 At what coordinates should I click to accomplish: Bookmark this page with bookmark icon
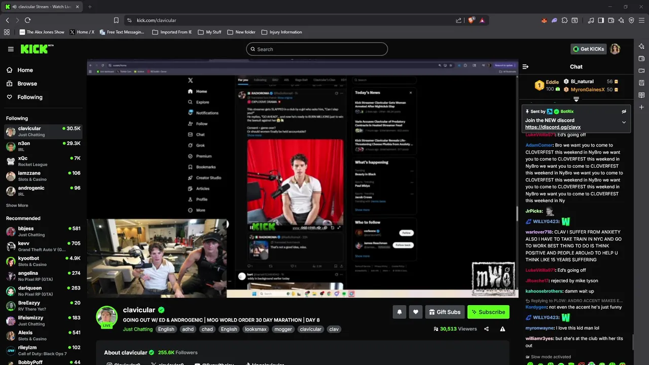(x=116, y=20)
